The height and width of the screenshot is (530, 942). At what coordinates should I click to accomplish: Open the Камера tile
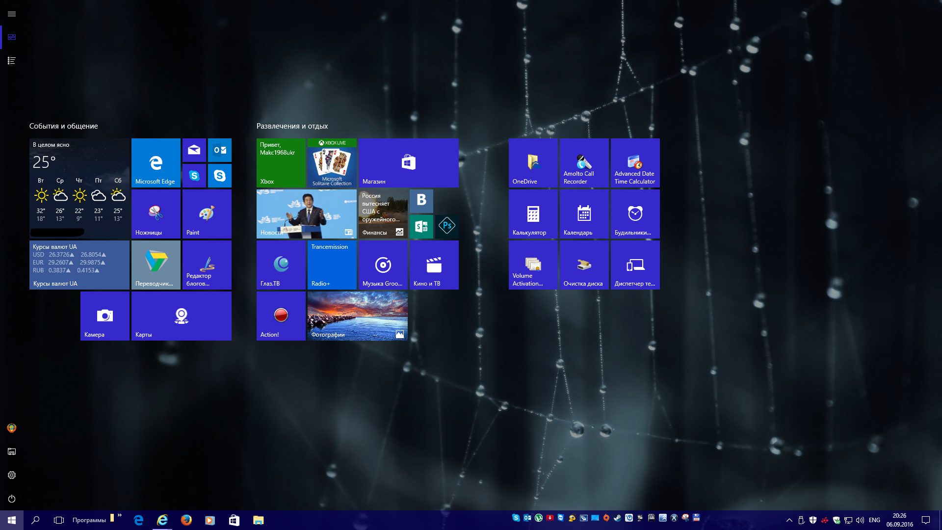[x=105, y=316]
